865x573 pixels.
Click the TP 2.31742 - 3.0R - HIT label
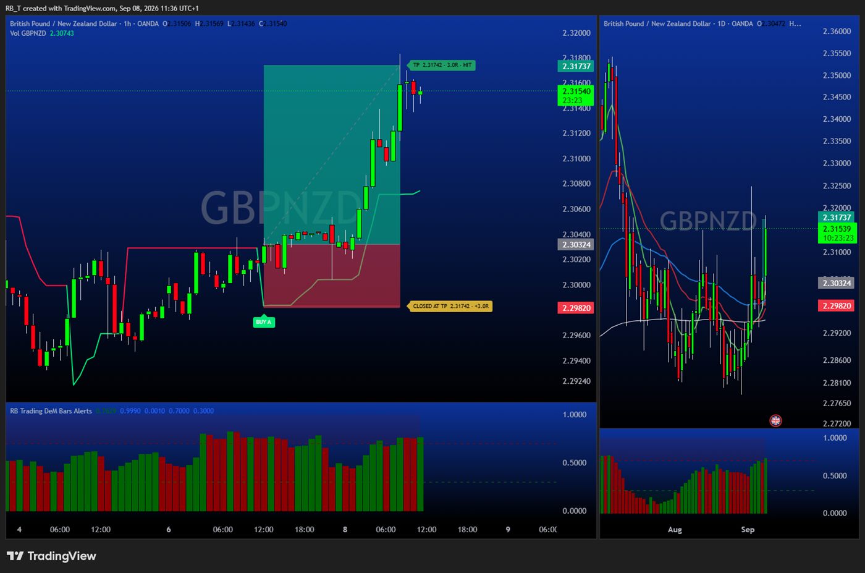[x=441, y=65]
